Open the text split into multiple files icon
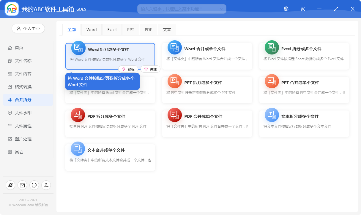Viewport: 361px width, 215px height. click(272, 115)
